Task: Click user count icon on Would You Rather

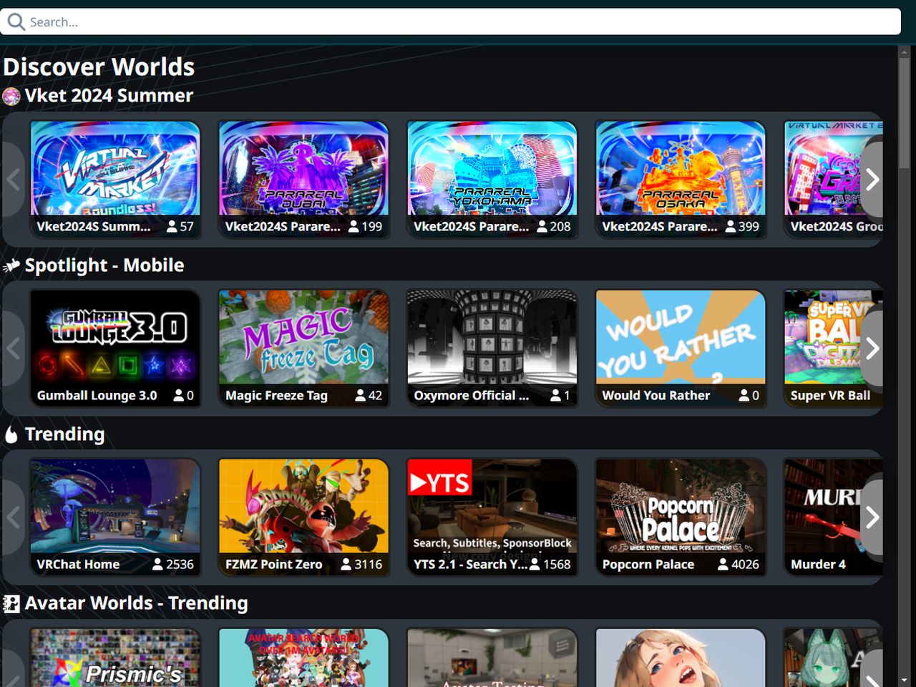Action: (744, 395)
